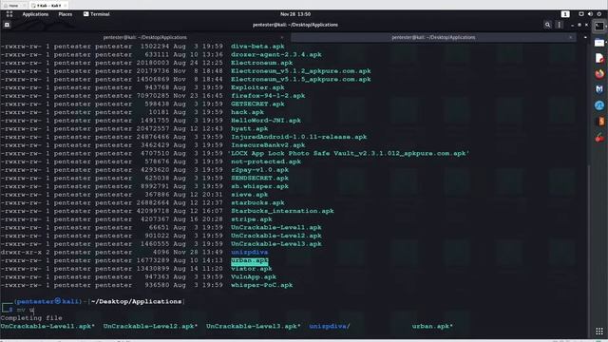The height and width of the screenshot is (342, 608).
Task: Click InsecureBankv2.apk filename
Action: click(x=268, y=145)
